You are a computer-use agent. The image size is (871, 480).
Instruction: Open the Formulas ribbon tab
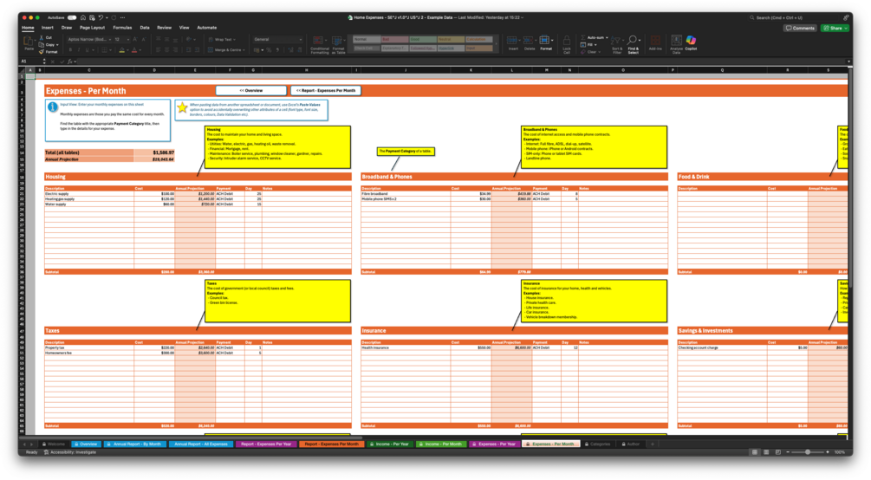coord(122,28)
